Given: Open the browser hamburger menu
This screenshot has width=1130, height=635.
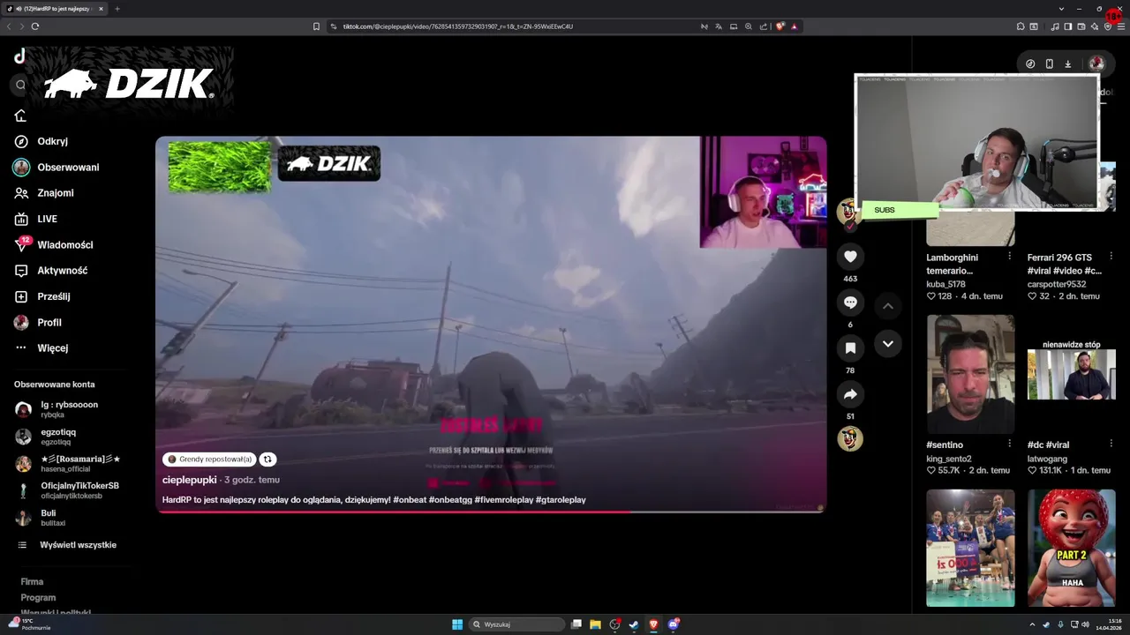Looking at the screenshot, I should (1121, 26).
